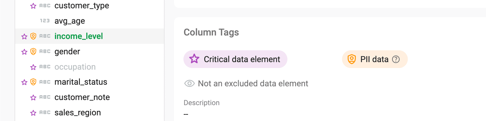This screenshot has height=121, width=486.
Task: Toggle the Critical data element tag
Action: pyautogui.click(x=235, y=59)
